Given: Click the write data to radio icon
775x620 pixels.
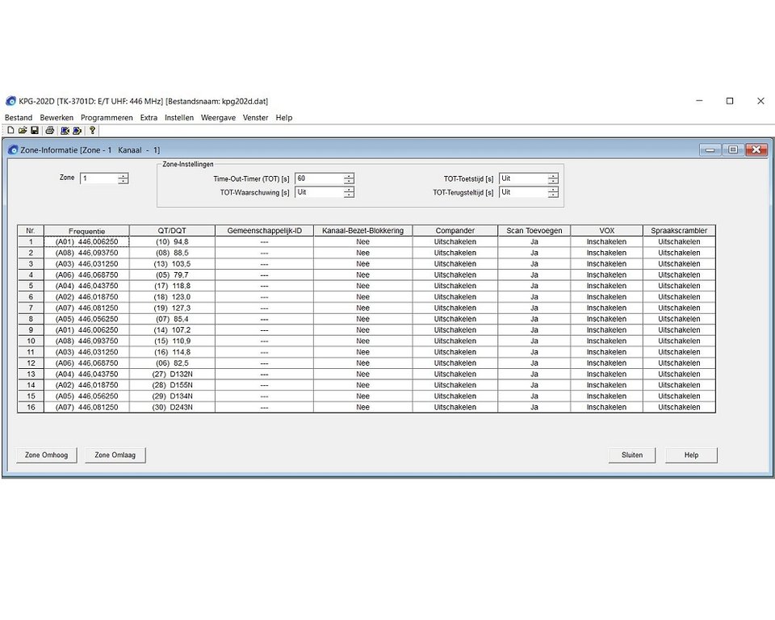Looking at the screenshot, I should (x=77, y=130).
